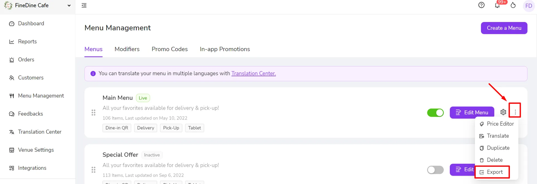The width and height of the screenshot is (537, 184).
Task: Open the notifications bell icon
Action: pyautogui.click(x=497, y=5)
